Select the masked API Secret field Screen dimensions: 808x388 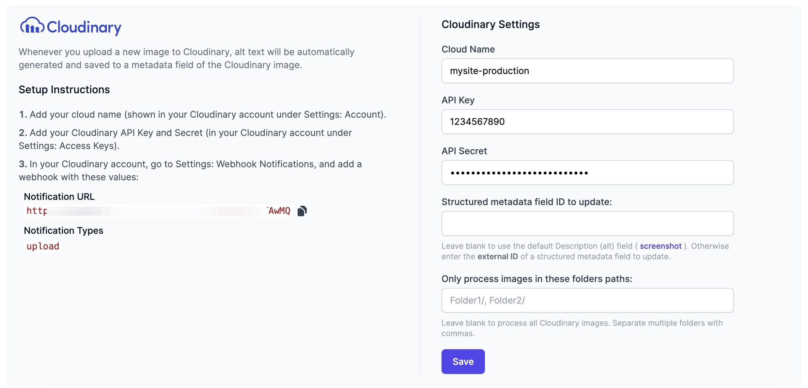tap(587, 172)
